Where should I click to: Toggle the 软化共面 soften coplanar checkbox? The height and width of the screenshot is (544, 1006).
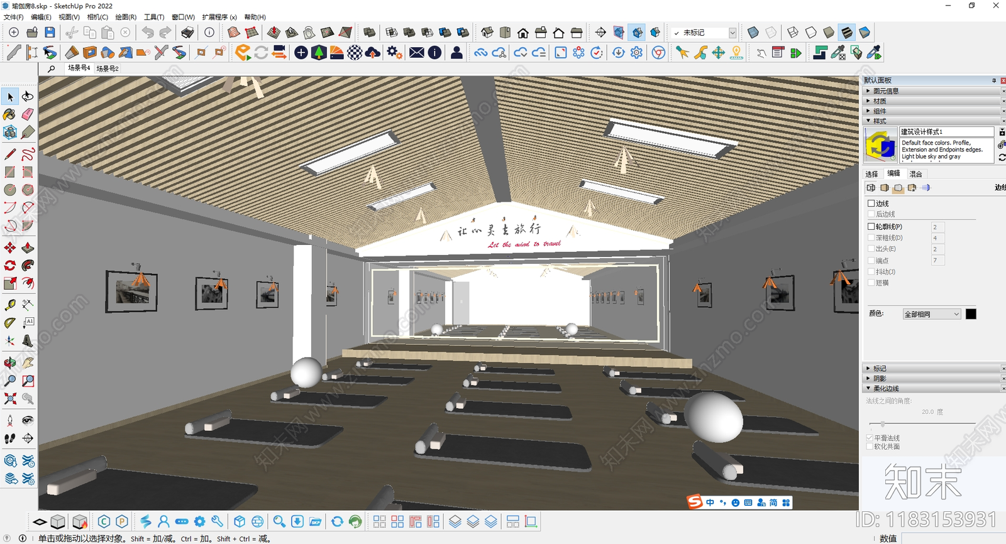[x=870, y=447]
